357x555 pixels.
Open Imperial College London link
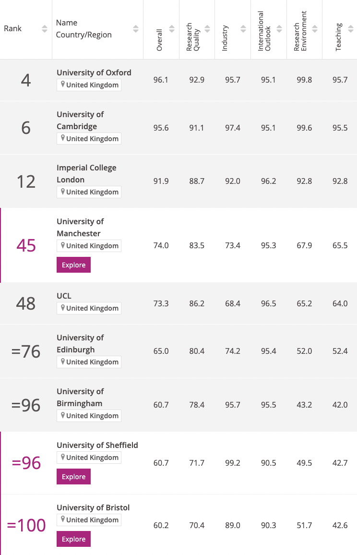[x=86, y=173]
